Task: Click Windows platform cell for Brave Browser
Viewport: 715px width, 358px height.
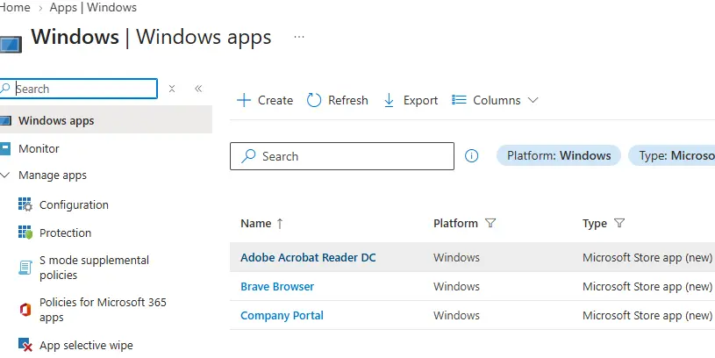Action: (x=456, y=287)
